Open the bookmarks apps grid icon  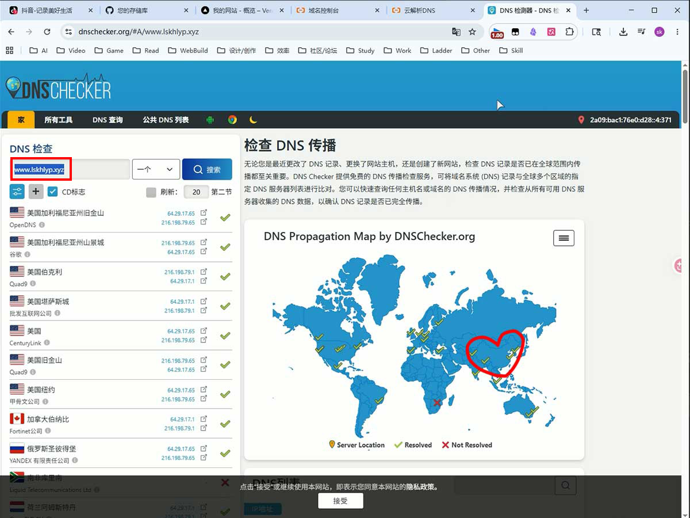coord(10,51)
